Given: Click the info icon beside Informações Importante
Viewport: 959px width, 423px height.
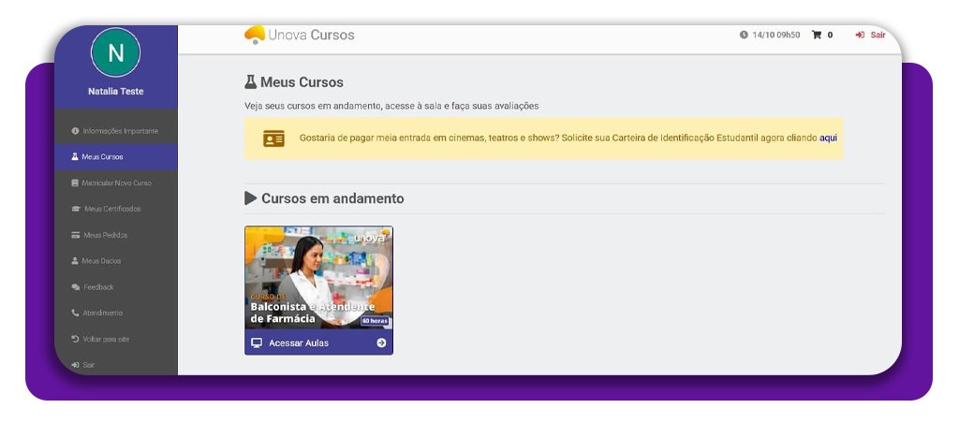Looking at the screenshot, I should tap(75, 131).
